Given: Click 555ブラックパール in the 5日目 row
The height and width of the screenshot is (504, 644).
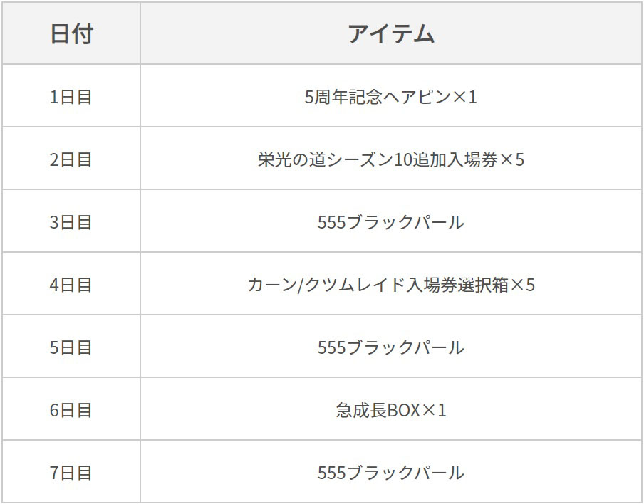Looking at the screenshot, I should [x=390, y=347].
